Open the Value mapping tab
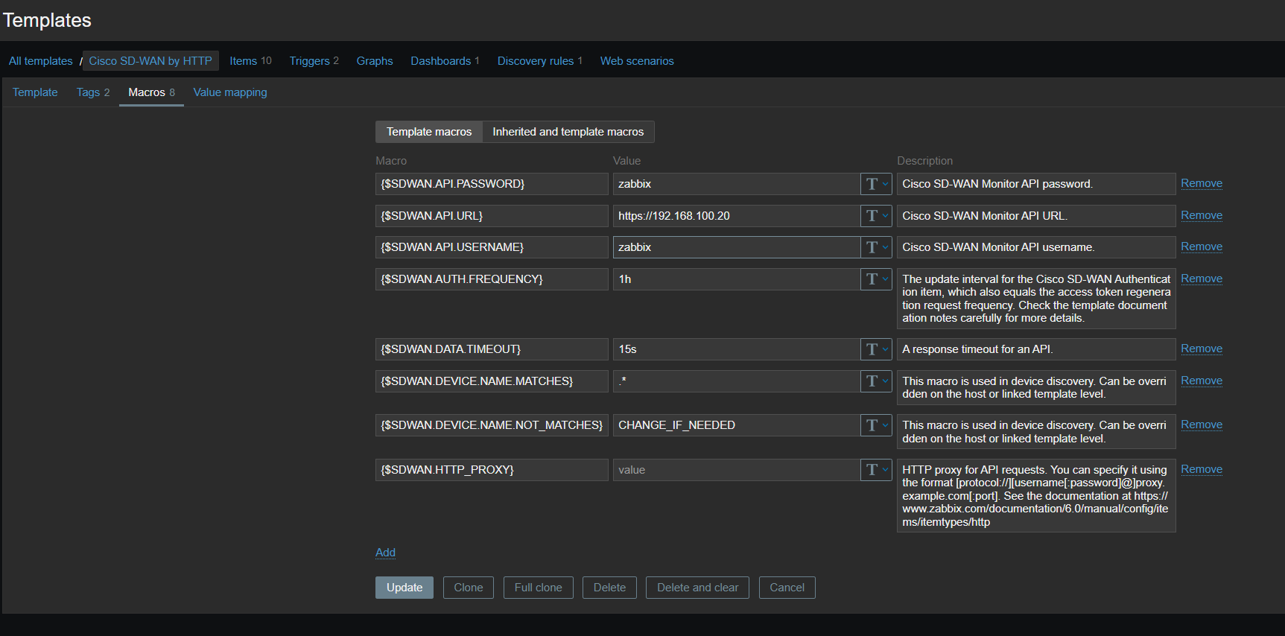The image size is (1285, 636). (229, 92)
